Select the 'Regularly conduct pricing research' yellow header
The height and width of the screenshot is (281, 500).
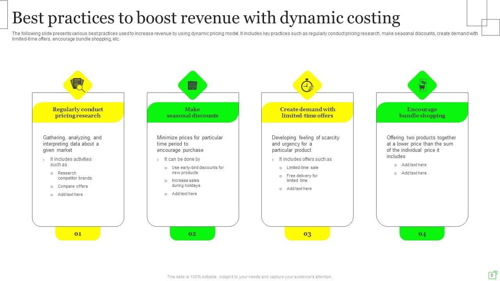coord(78,112)
